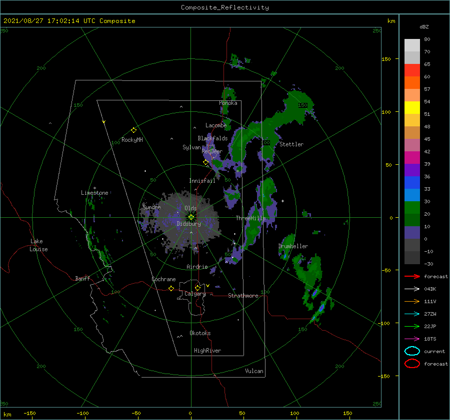Screen dimensions: 450x420
Task: Click the Sylvan label
Action: [x=191, y=147]
